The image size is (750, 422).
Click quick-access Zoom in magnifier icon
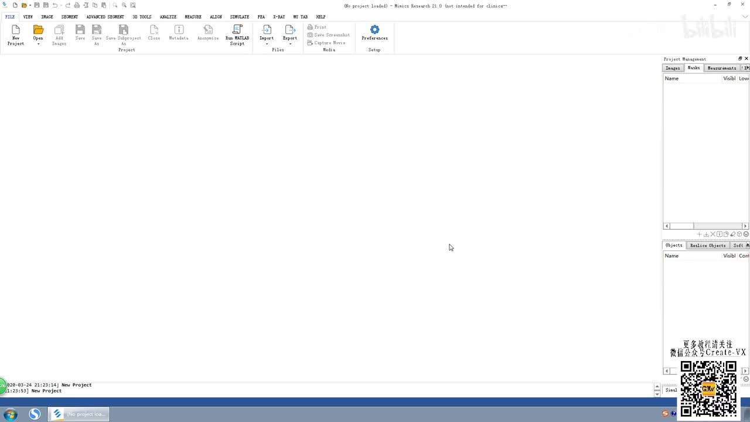pos(115,5)
